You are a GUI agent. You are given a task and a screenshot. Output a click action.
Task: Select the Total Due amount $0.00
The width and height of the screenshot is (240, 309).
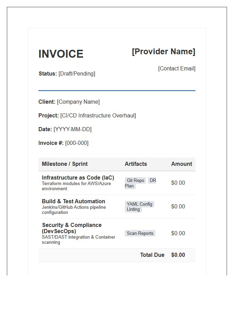(x=178, y=255)
